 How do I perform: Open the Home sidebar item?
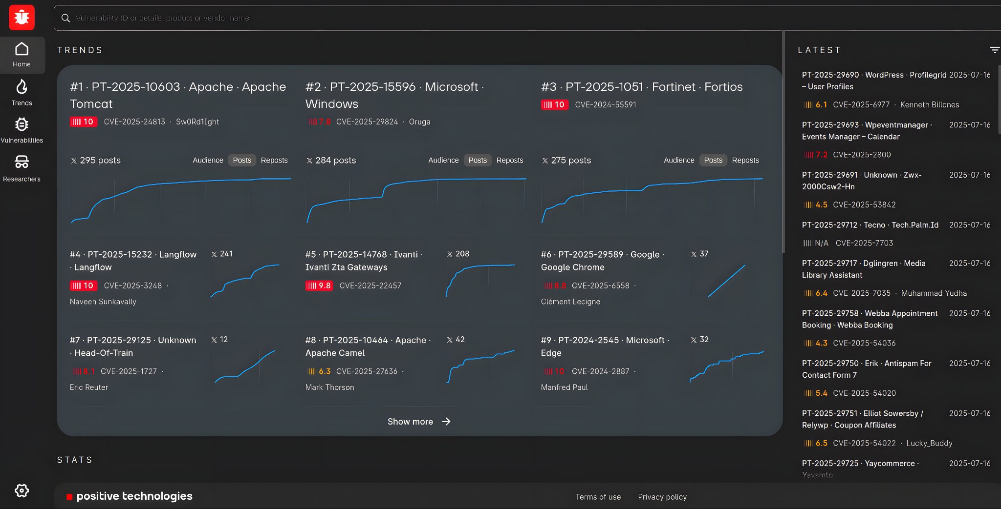22,55
